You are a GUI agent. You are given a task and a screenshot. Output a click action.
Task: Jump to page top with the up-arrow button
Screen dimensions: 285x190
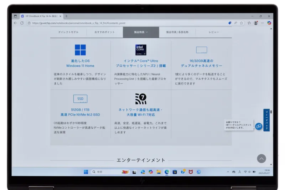[x=261, y=159]
